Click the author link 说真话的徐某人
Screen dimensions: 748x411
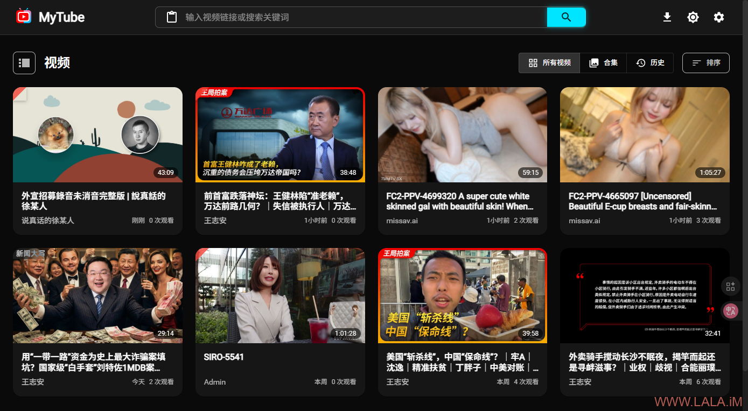48,221
